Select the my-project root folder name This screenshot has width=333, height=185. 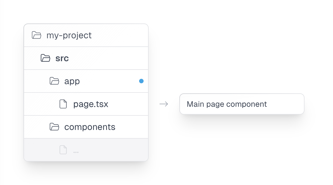point(69,35)
